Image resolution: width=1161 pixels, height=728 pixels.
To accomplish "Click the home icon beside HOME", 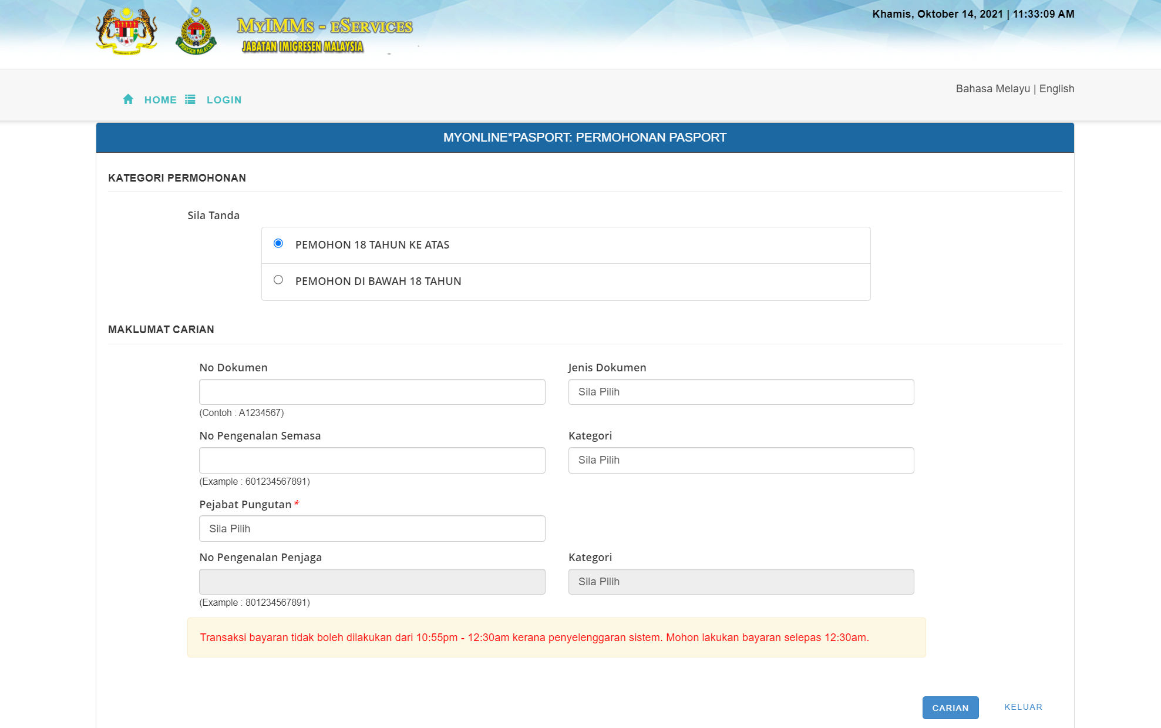I will [128, 99].
